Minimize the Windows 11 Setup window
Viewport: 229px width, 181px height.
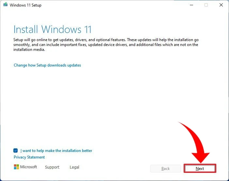191,5
